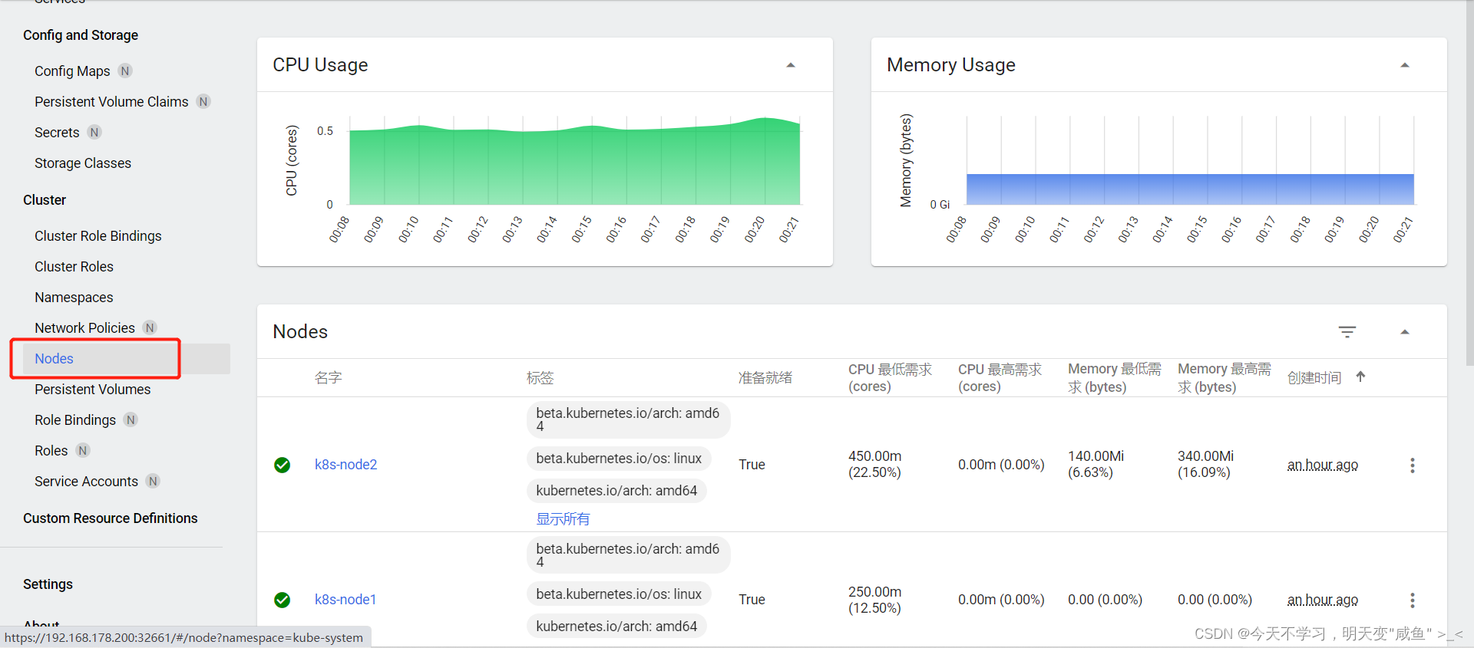Click the N badge beside Config Maps
This screenshot has height=648, width=1474.
click(125, 71)
